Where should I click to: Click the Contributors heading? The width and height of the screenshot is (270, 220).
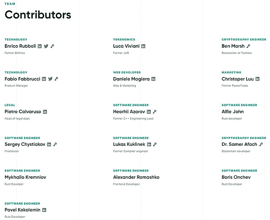coord(38,15)
